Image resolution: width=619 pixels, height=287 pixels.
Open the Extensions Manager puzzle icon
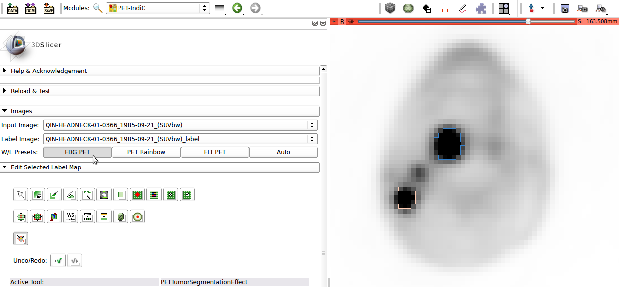(x=481, y=8)
